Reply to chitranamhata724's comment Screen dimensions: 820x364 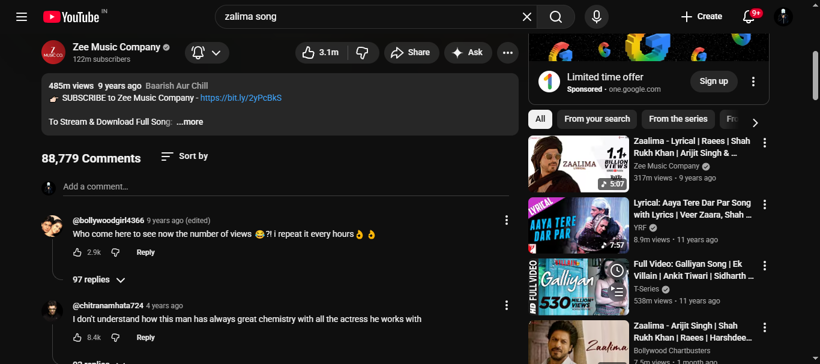click(x=146, y=338)
